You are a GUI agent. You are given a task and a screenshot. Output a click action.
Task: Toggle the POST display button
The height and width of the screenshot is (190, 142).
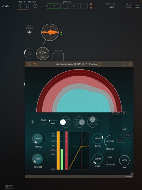click(x=119, y=113)
